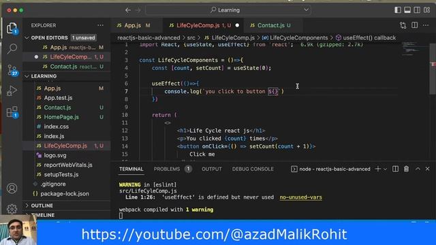Open the Search view in activity bar
This screenshot has width=436, height=245.
pyautogui.click(x=12, y=48)
